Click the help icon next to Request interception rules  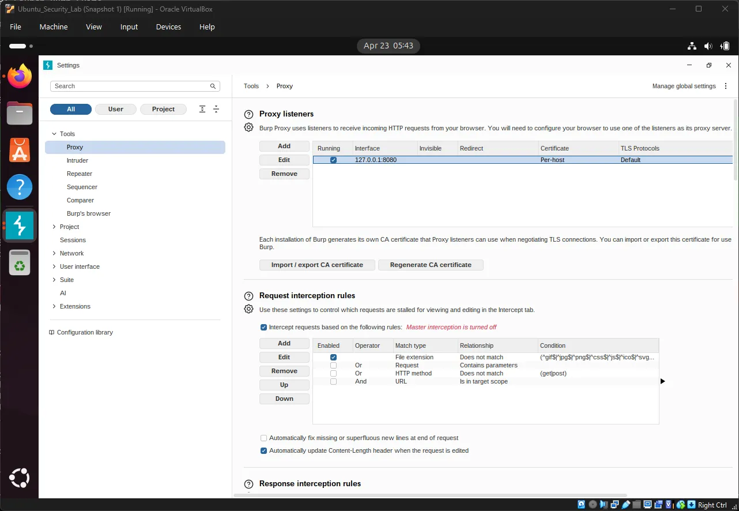click(248, 295)
